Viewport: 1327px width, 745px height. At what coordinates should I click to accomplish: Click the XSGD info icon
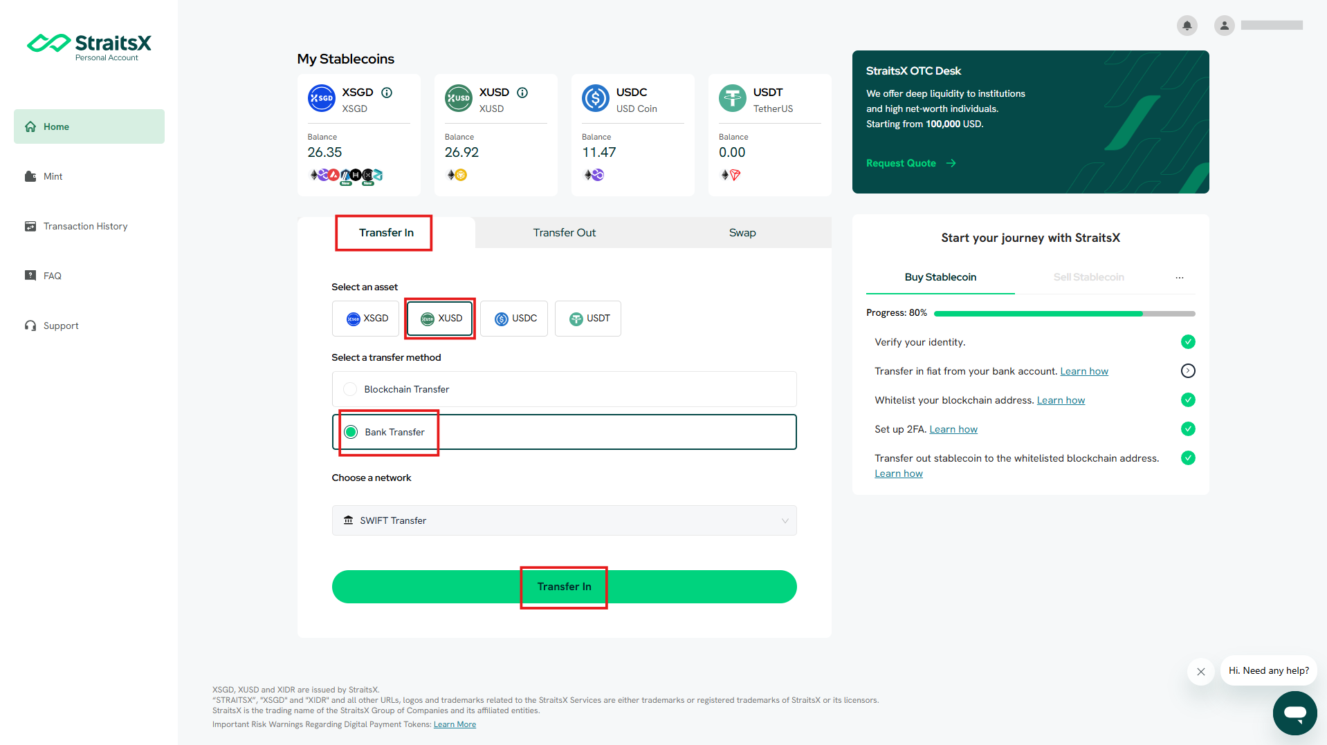[x=387, y=93]
